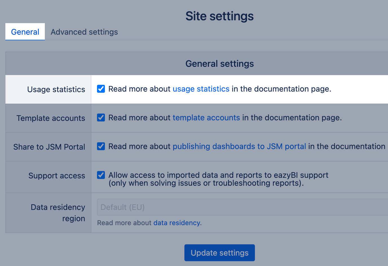This screenshot has width=388, height=266.
Task: Switch to the Advanced settings tab
Action: 84,32
